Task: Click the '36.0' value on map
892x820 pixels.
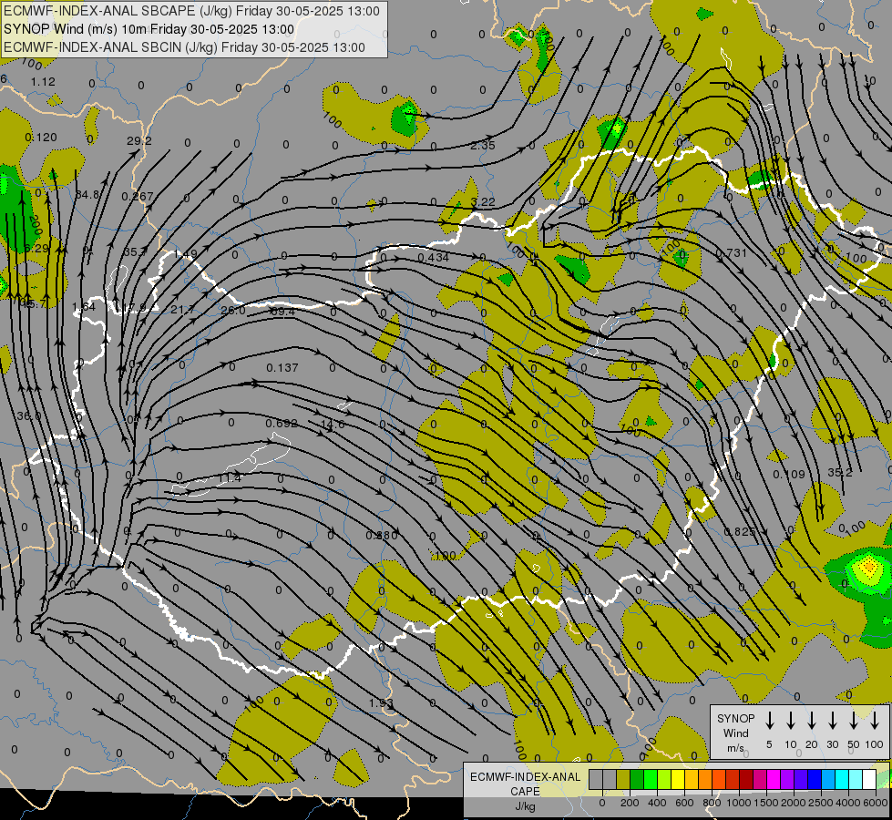Action: [x=29, y=416]
